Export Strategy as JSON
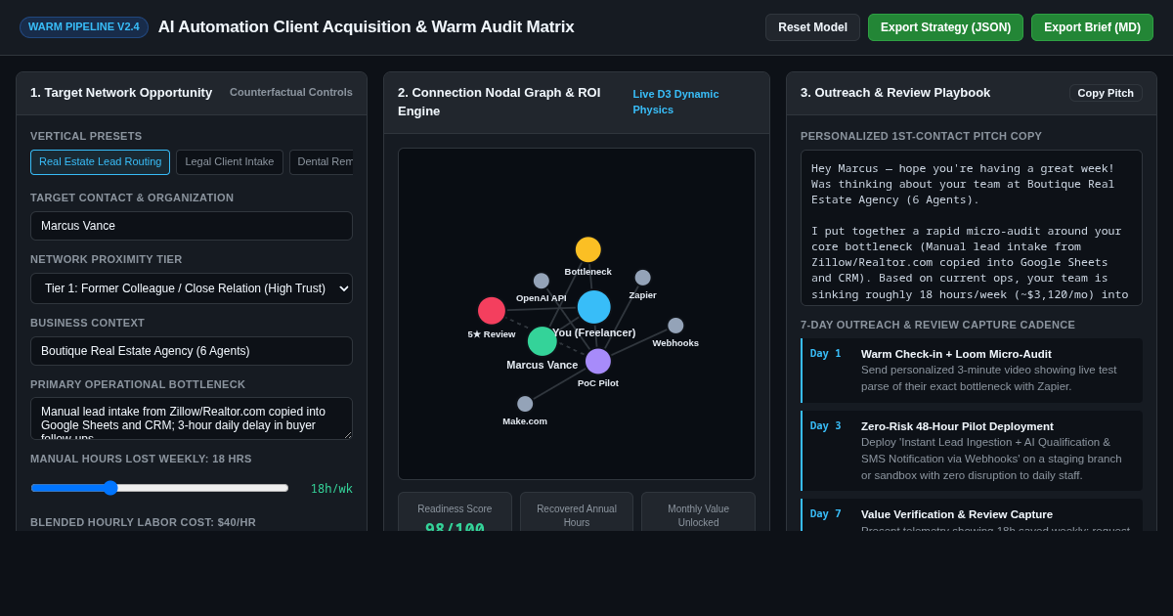This screenshot has height=616, width=1173. pyautogui.click(x=945, y=27)
